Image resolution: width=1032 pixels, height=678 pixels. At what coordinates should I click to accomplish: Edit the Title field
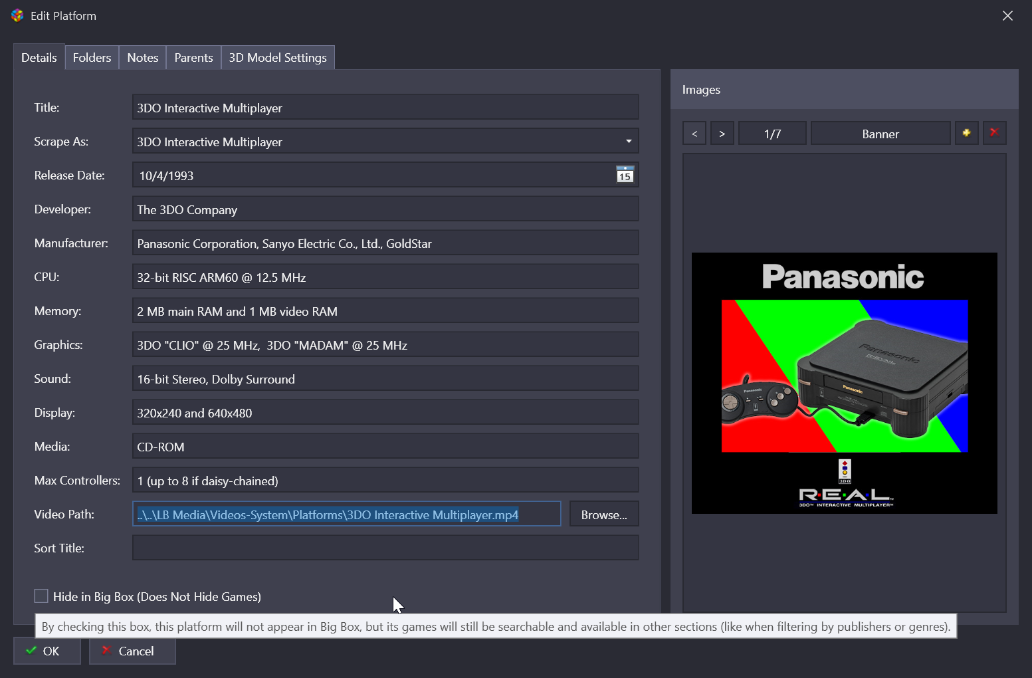point(385,108)
